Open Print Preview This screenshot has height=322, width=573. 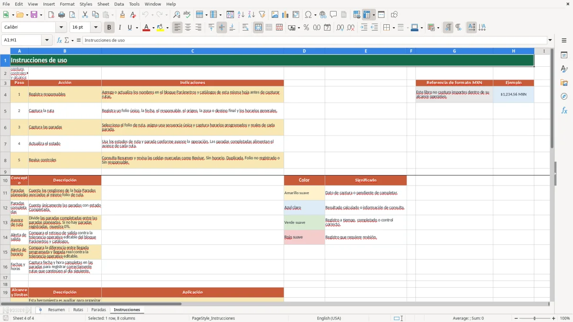click(x=72, y=15)
